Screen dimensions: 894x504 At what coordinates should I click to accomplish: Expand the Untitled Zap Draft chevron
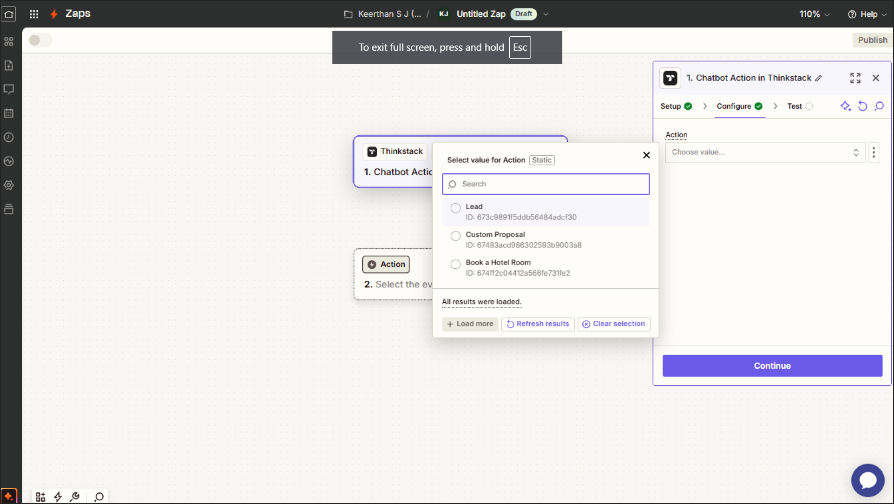[546, 14]
